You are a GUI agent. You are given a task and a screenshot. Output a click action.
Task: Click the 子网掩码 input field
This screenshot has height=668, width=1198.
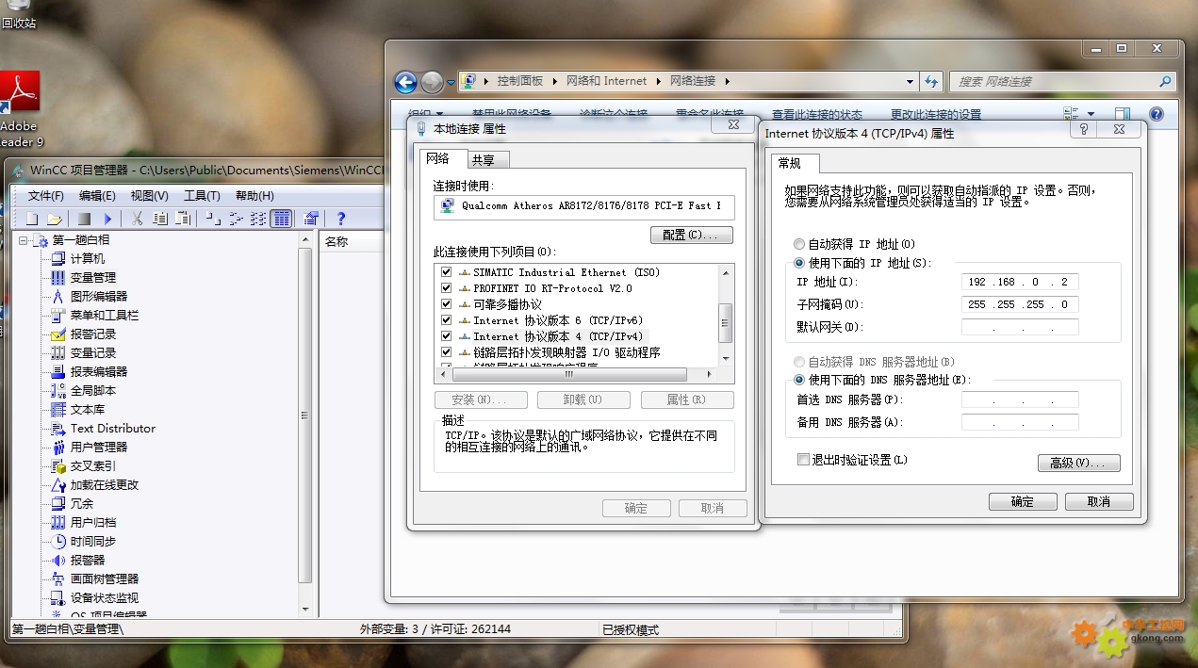point(1020,304)
